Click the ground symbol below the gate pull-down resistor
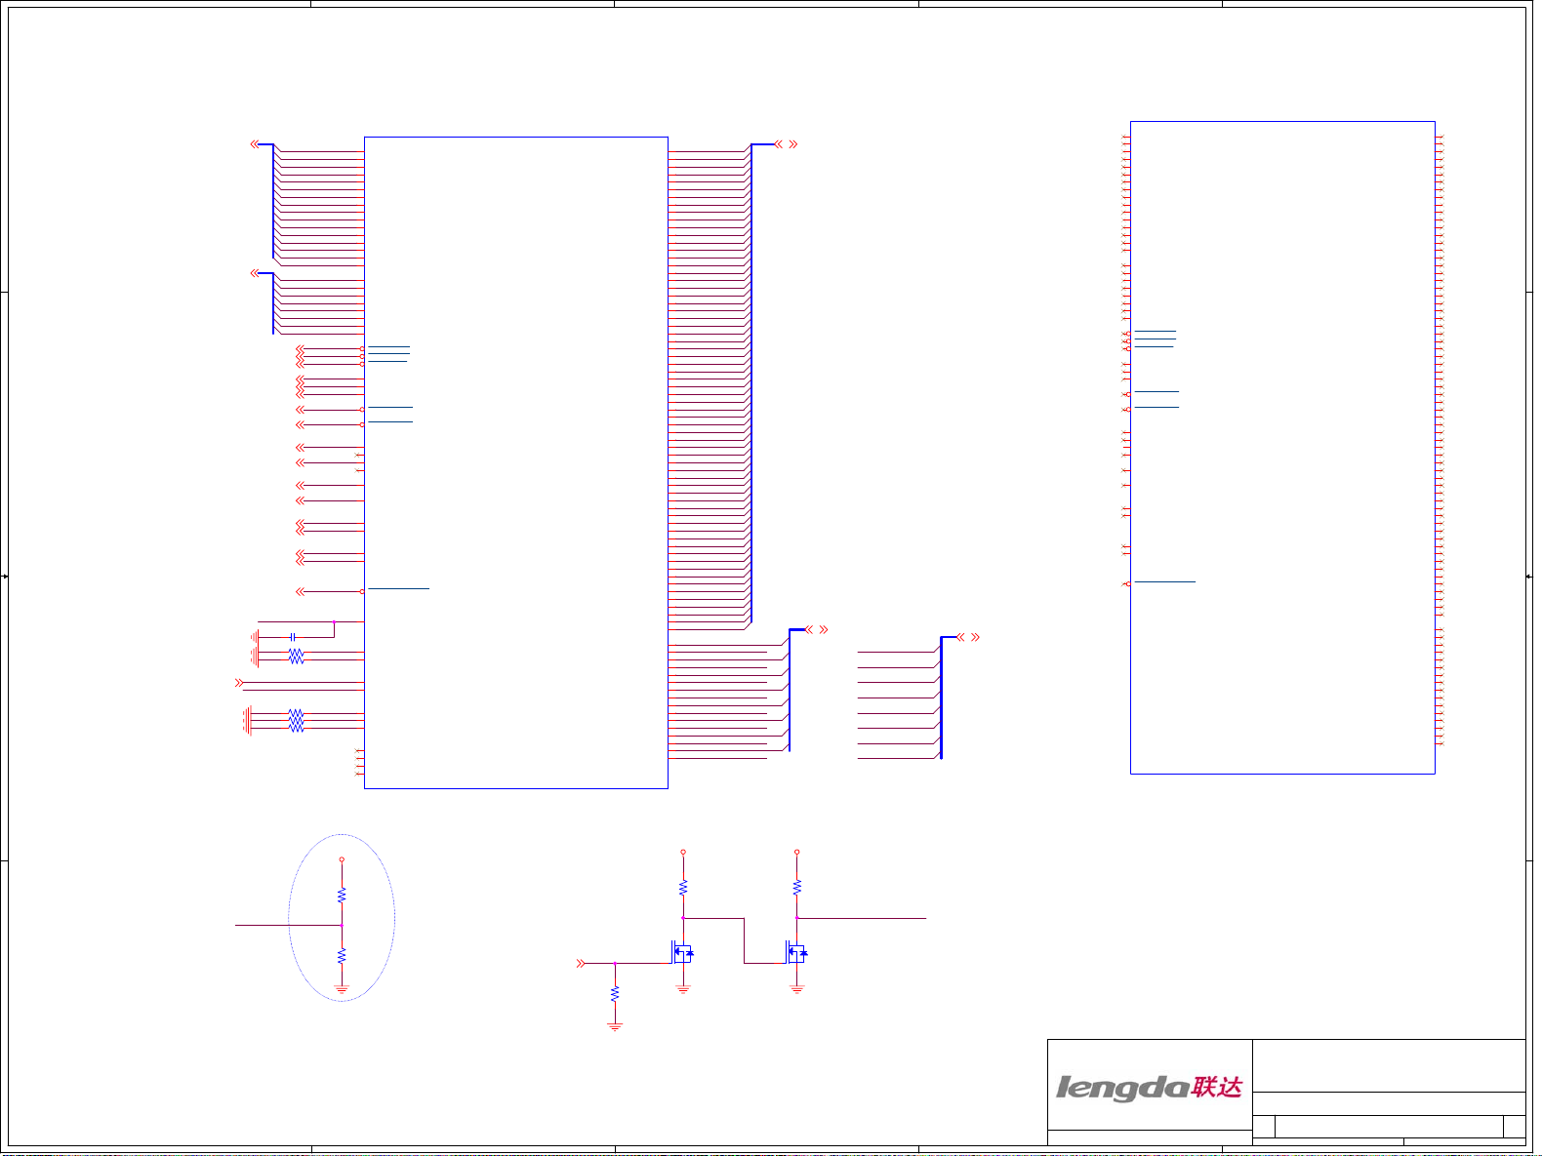This screenshot has width=1542, height=1156. click(615, 1025)
